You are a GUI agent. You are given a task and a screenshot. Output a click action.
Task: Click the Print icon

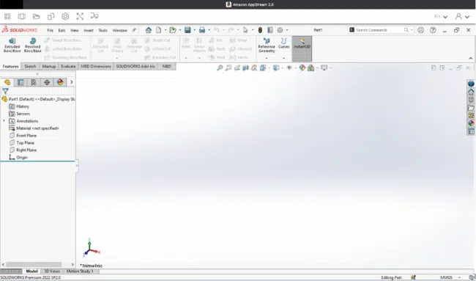click(202, 30)
